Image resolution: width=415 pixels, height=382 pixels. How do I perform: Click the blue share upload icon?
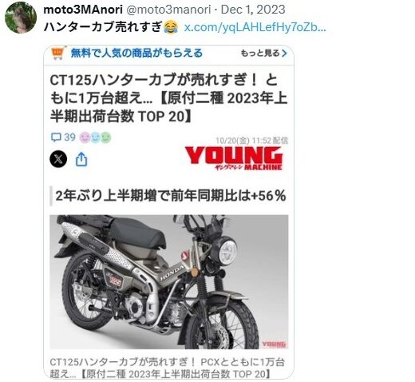(x=81, y=159)
